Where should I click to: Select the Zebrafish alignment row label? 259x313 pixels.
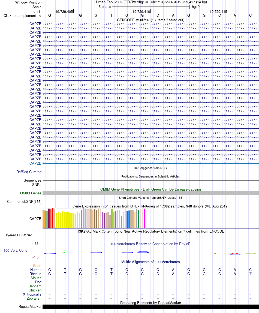click(x=34, y=299)
